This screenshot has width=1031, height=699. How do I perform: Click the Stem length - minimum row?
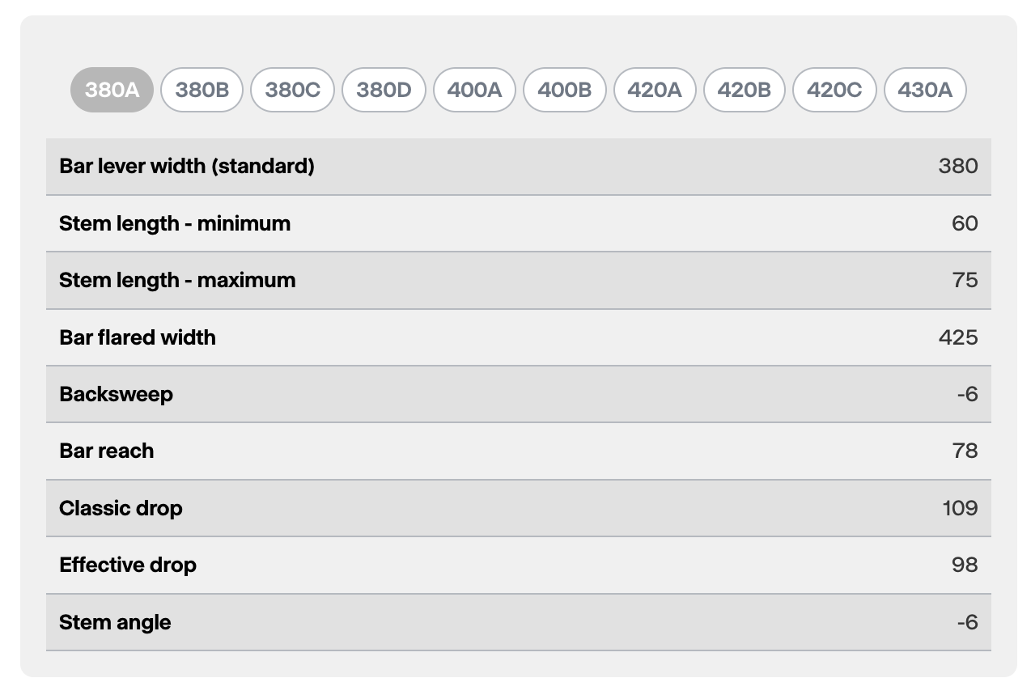click(x=518, y=223)
